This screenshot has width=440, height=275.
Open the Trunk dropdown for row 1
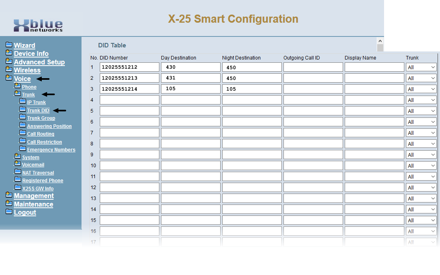[421, 67]
